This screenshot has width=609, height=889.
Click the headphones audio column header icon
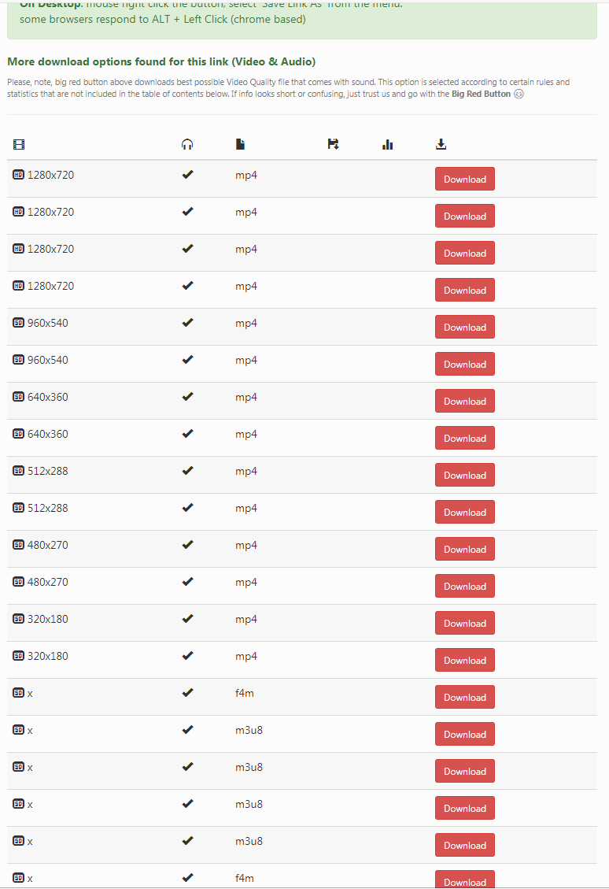187,144
